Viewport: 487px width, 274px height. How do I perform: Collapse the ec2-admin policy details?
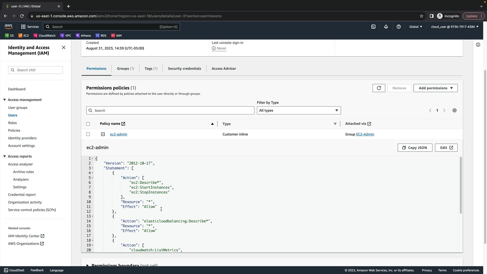point(103,134)
